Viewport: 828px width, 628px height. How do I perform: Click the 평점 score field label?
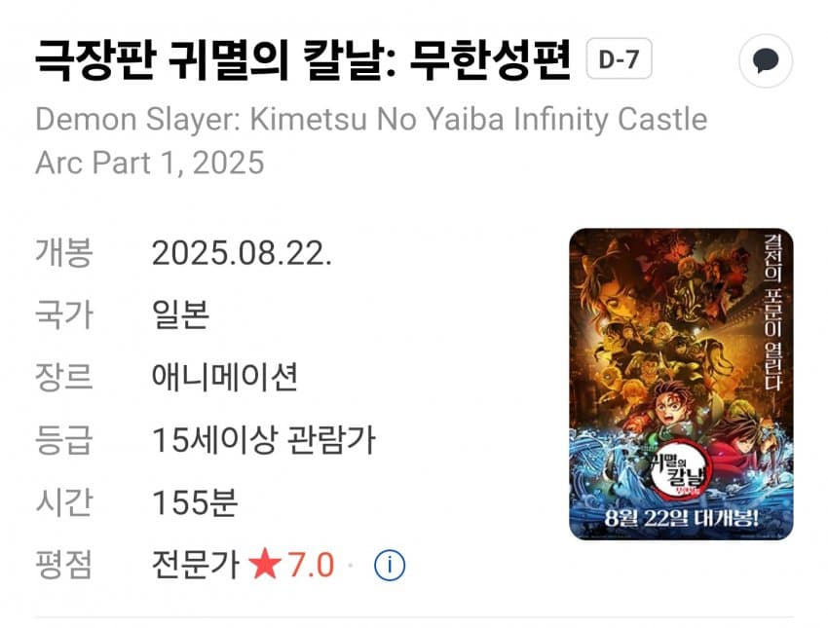64,564
